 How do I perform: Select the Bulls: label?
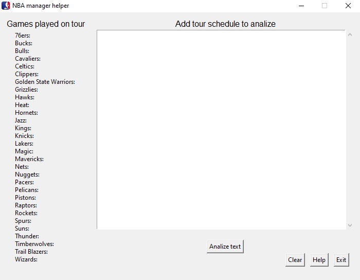(22, 51)
